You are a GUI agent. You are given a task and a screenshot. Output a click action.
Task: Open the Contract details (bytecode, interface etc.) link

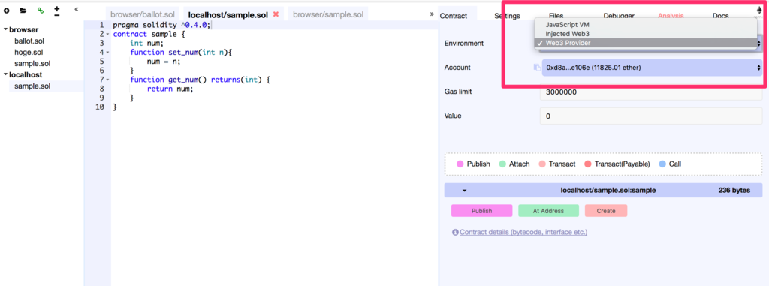pyautogui.click(x=523, y=232)
